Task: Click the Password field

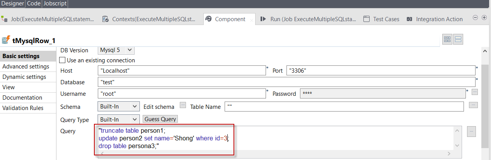Action: [x=383, y=93]
